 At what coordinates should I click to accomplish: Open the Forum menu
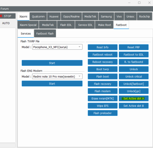coord(5,9)
